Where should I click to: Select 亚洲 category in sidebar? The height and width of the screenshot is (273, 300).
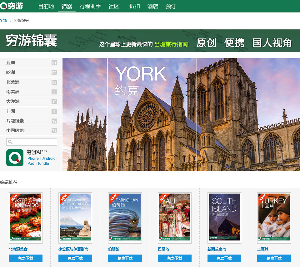pyautogui.click(x=31, y=63)
